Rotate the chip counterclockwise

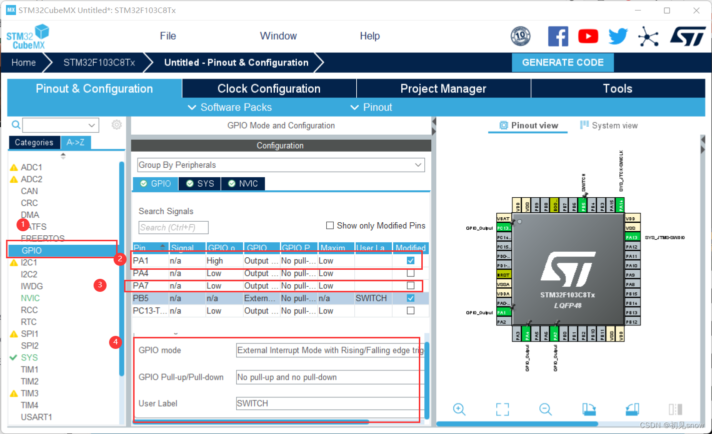tap(632, 409)
